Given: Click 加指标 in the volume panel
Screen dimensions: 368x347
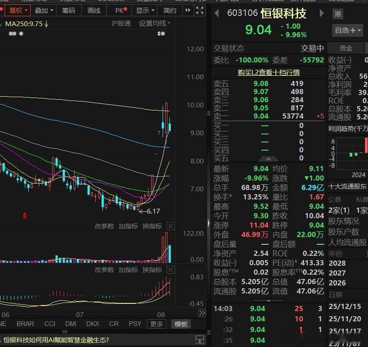Looking at the screenshot, I should pyautogui.click(x=128, y=226).
